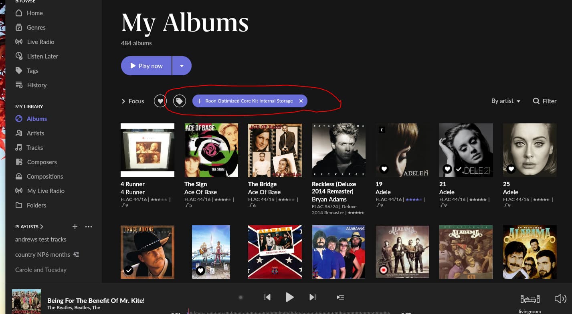Click the Play now button
This screenshot has height=314, width=572.
pos(146,66)
